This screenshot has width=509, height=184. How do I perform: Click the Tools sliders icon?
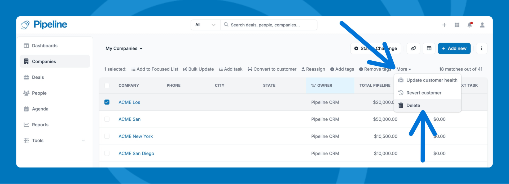click(26, 140)
